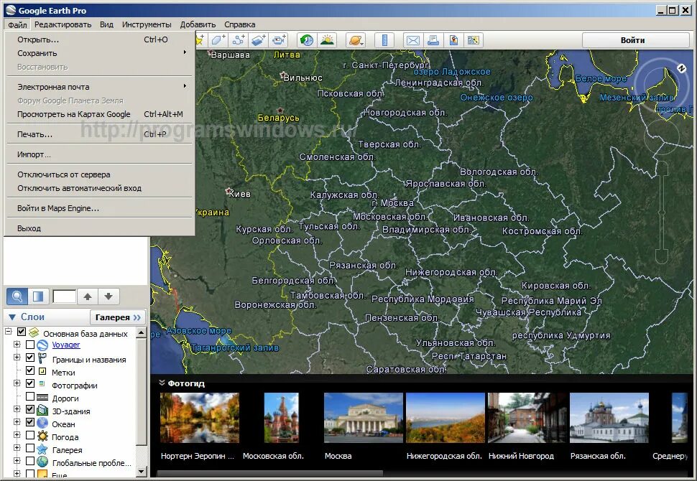Click the Погода sun icon
Image resolution: width=697 pixels, height=481 pixels.
42,436
